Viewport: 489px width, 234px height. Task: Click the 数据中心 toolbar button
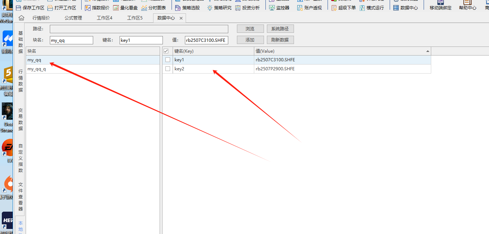406,8
